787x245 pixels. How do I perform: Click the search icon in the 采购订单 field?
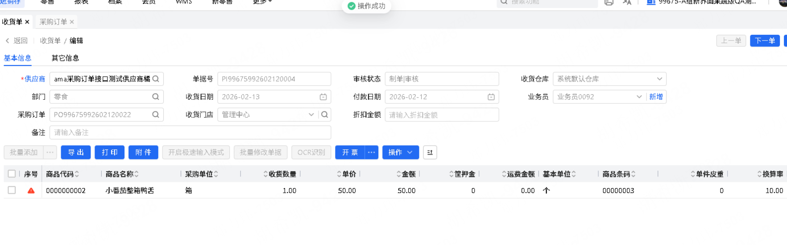pyautogui.click(x=156, y=114)
